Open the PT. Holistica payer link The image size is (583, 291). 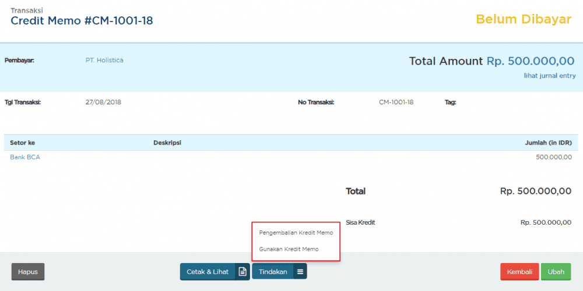[x=104, y=61]
